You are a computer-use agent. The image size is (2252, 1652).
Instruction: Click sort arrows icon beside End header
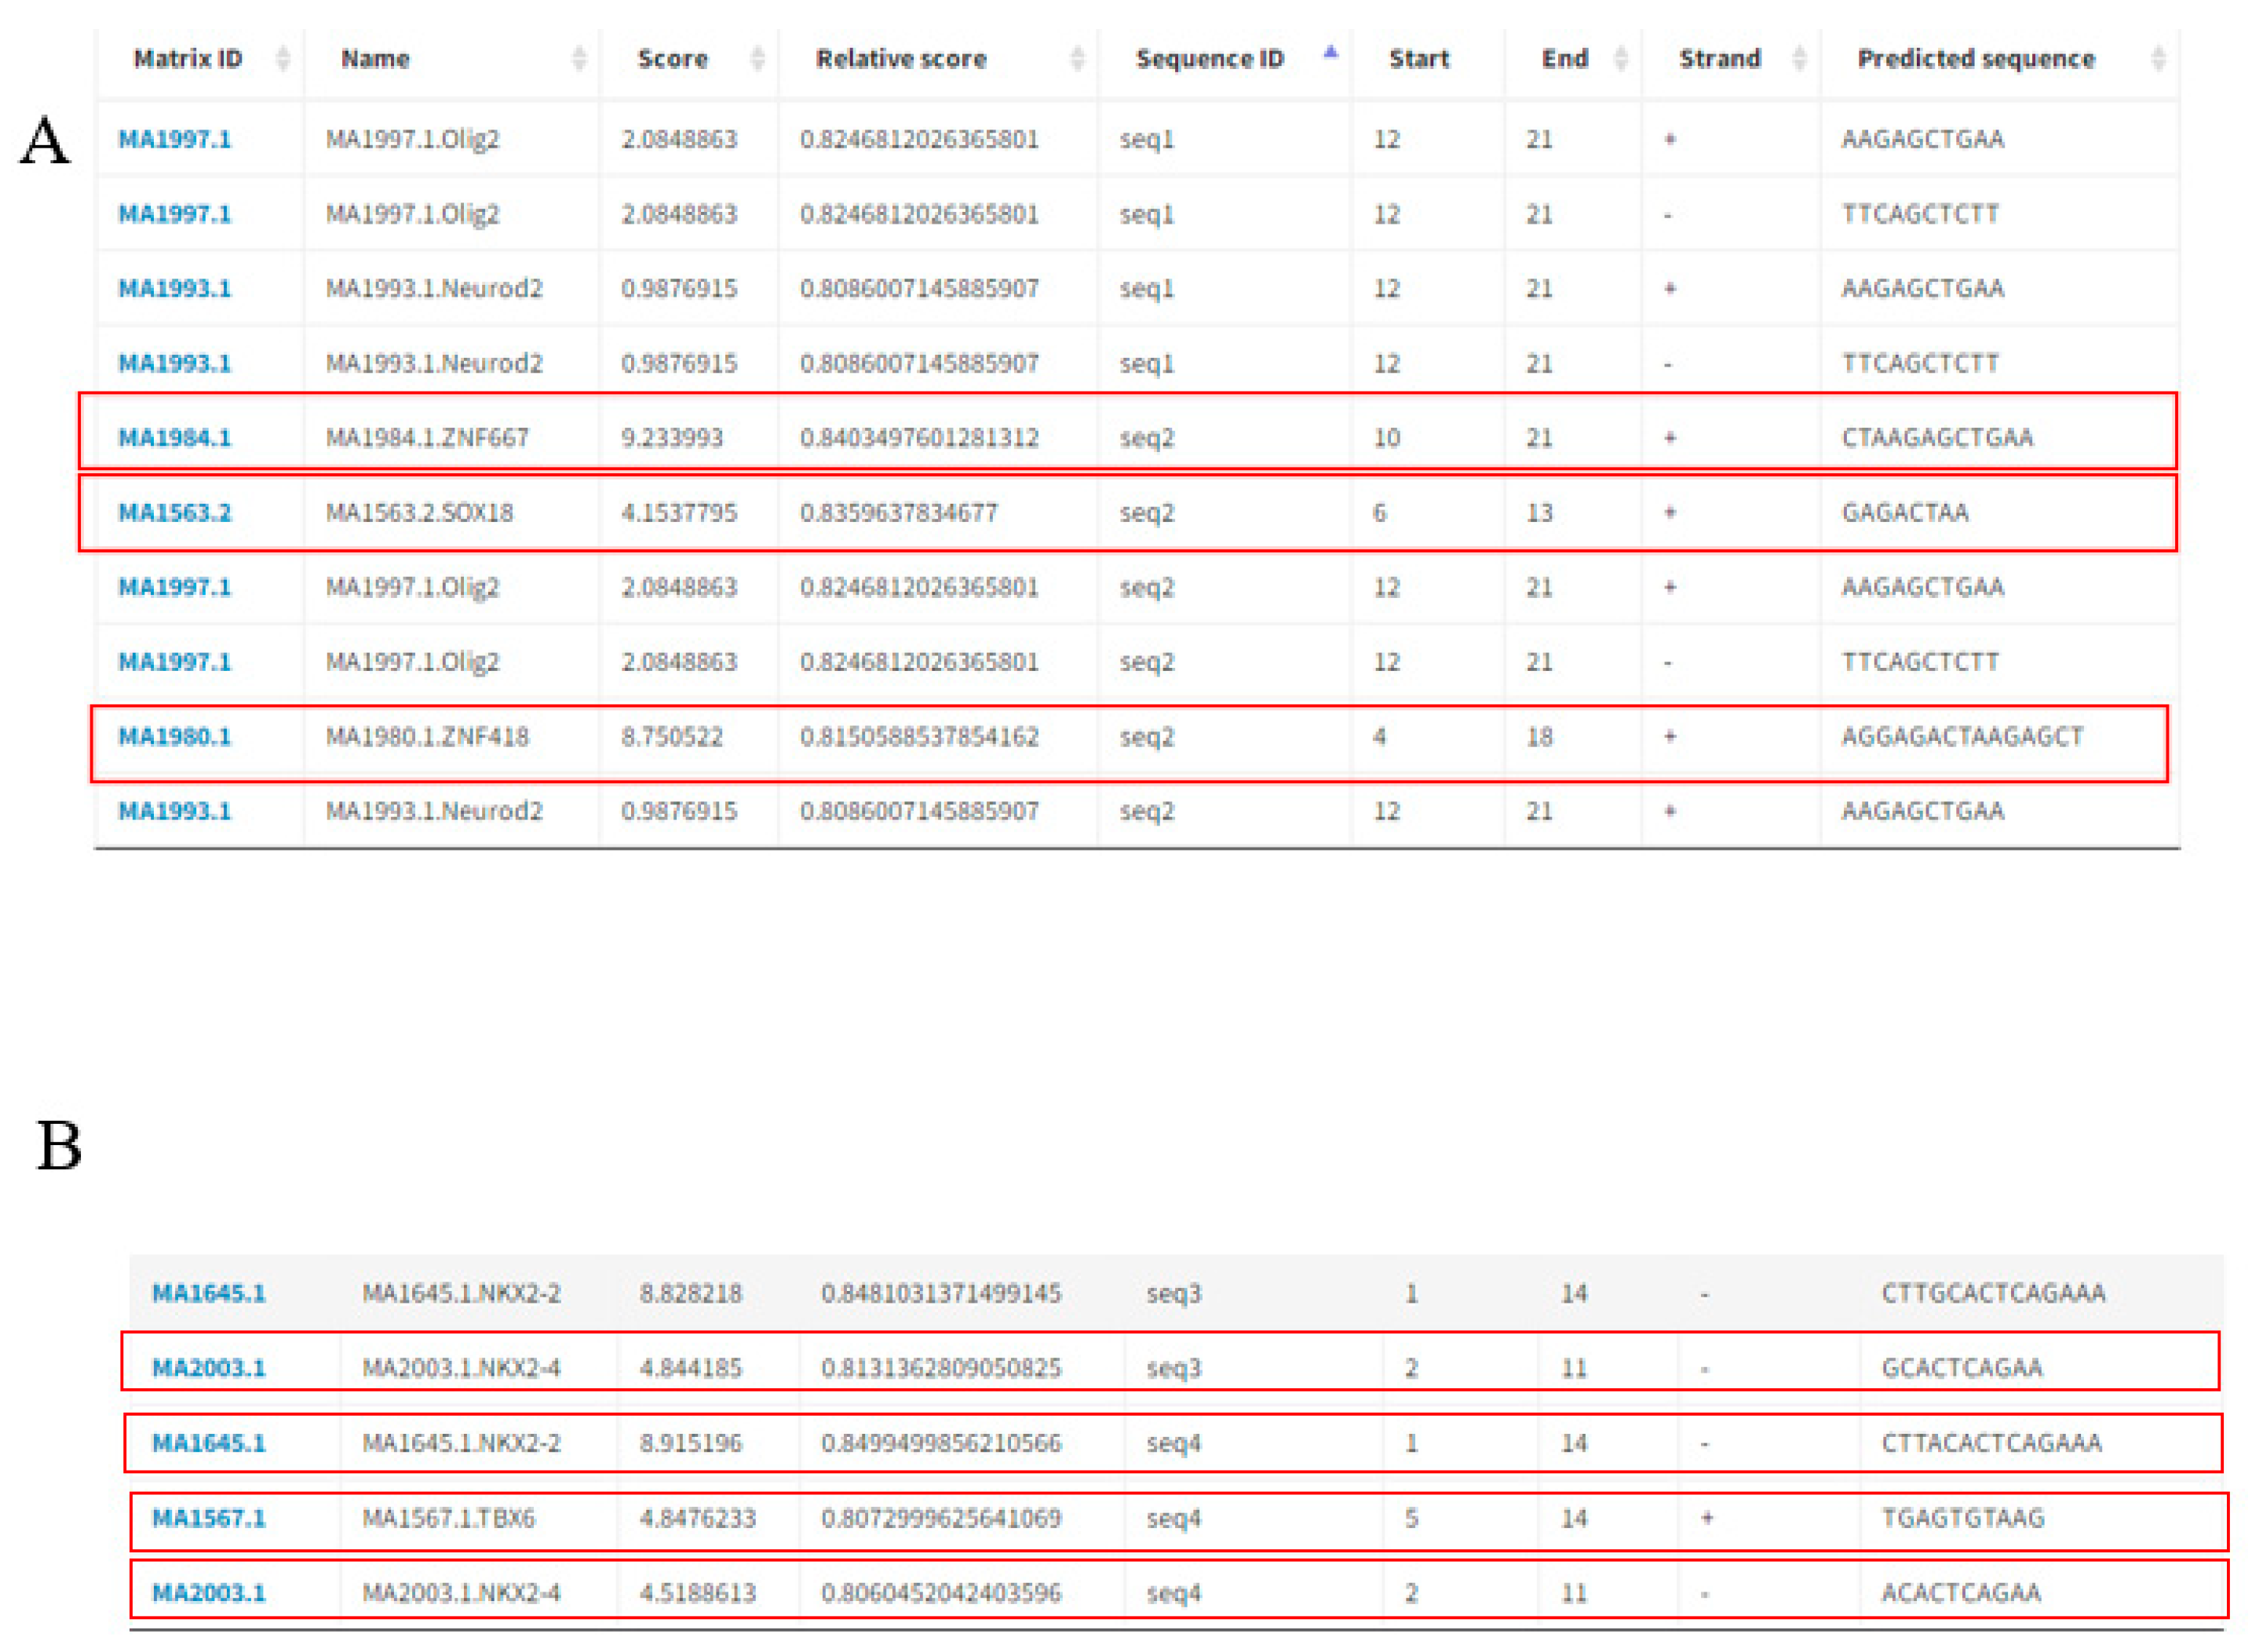click(x=1621, y=59)
